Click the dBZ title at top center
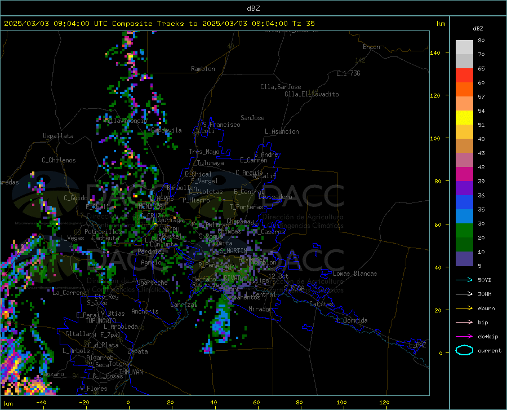Viewport: 507px width, 410px height. tap(253, 8)
